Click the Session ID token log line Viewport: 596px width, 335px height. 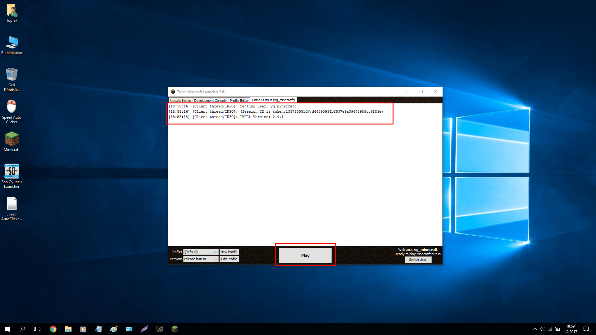tap(276, 112)
